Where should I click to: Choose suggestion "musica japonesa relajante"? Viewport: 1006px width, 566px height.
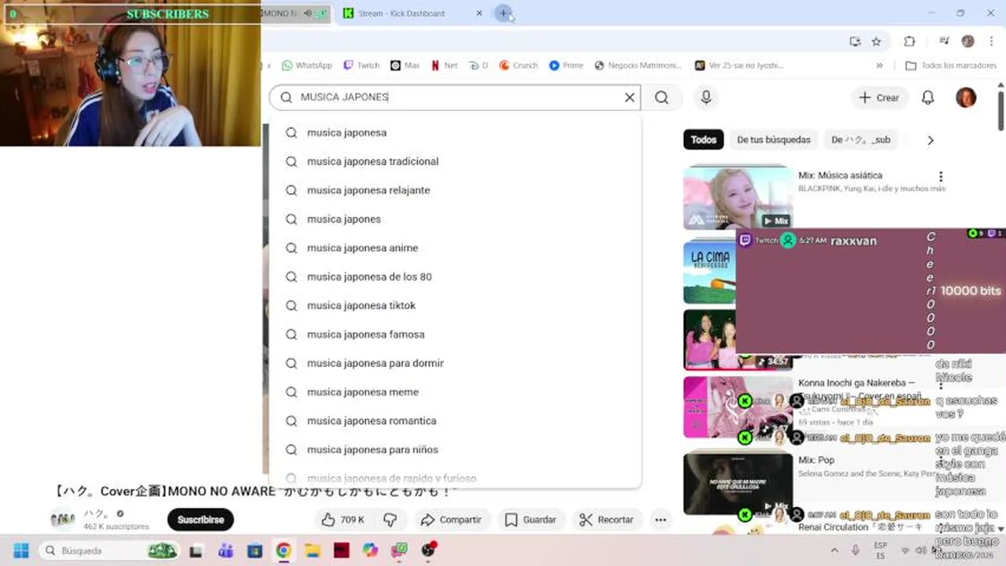click(x=455, y=190)
